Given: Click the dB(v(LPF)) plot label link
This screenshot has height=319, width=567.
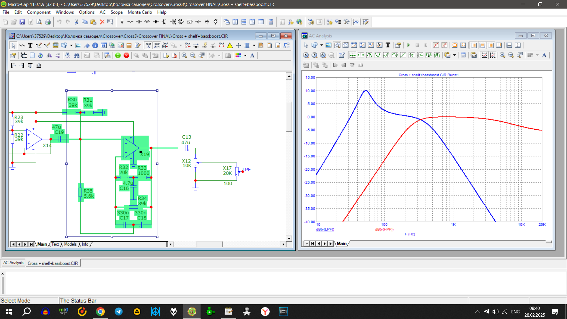Looking at the screenshot, I should 325,230.
